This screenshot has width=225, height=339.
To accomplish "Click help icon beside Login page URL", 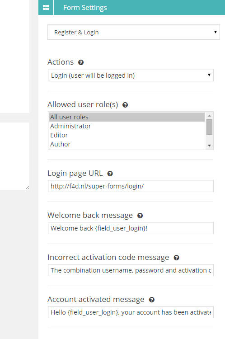I will [110, 174].
